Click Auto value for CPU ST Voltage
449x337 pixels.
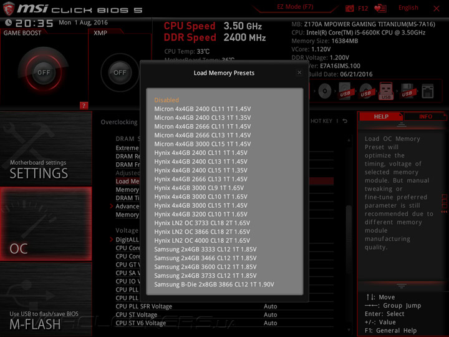coord(270,315)
